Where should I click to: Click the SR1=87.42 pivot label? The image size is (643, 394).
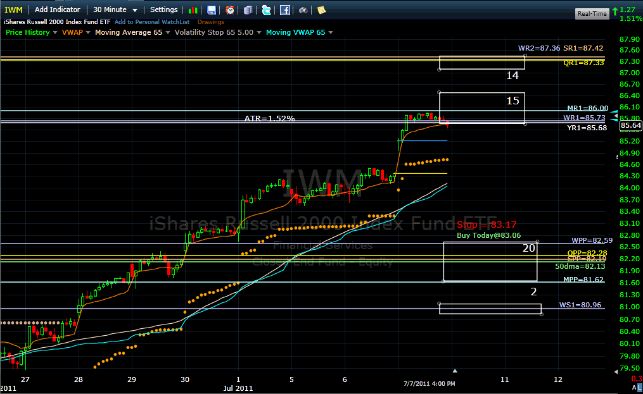583,48
